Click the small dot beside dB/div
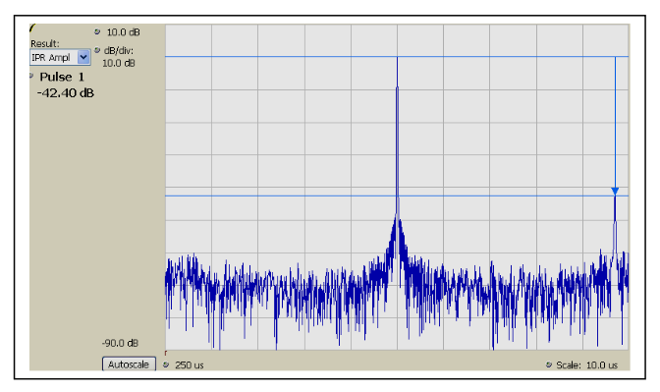The height and width of the screenshot is (392, 660). [x=97, y=50]
